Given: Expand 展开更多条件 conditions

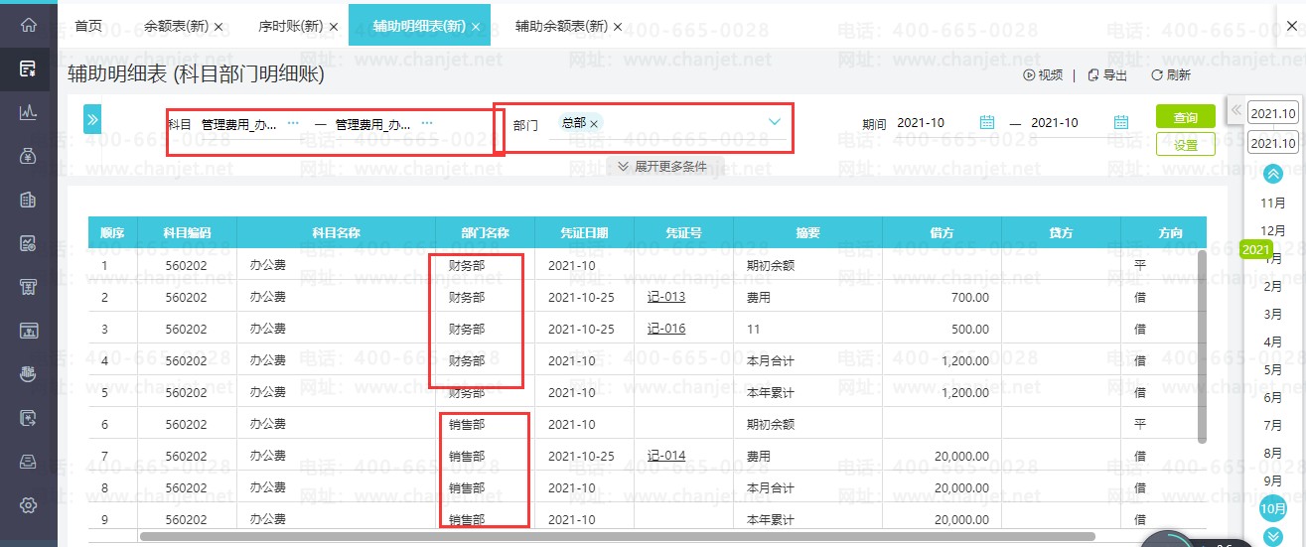Looking at the screenshot, I should [x=662, y=167].
